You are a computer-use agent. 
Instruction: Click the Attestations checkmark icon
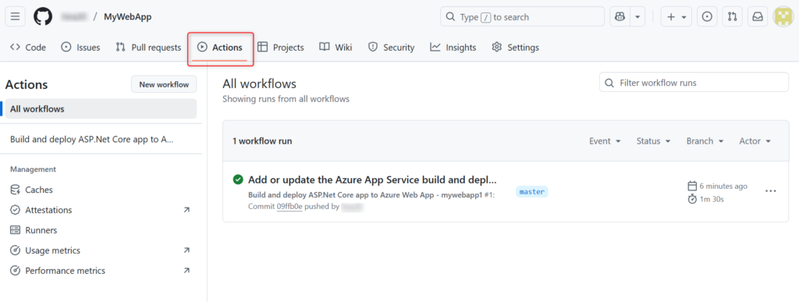[x=16, y=210]
